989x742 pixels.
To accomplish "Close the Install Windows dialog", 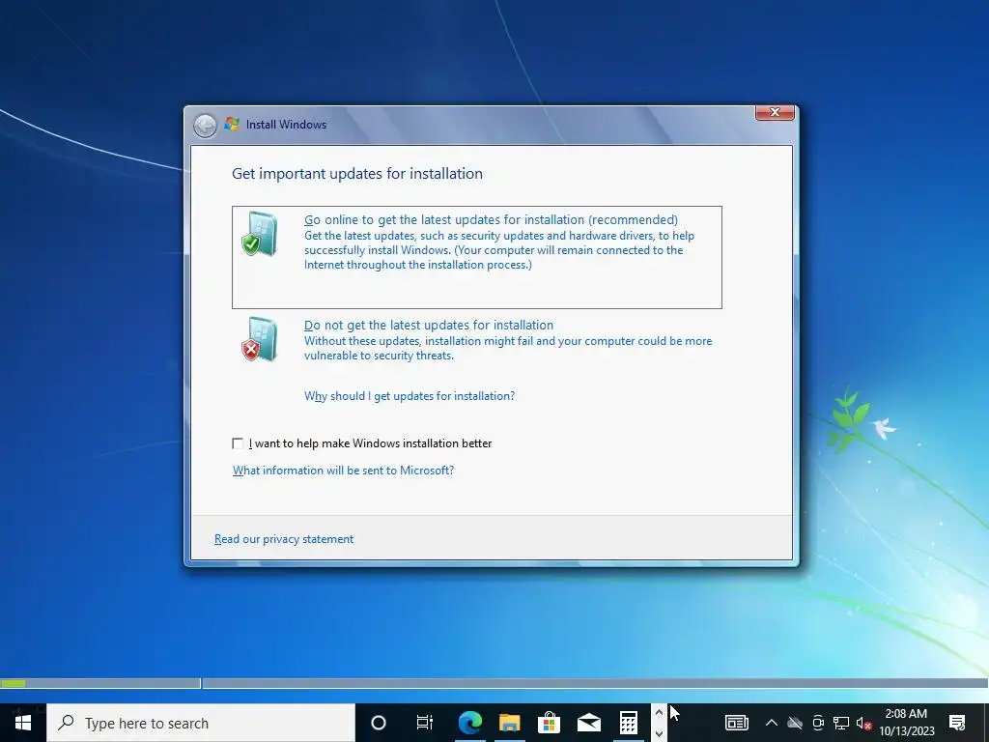I will coord(775,112).
